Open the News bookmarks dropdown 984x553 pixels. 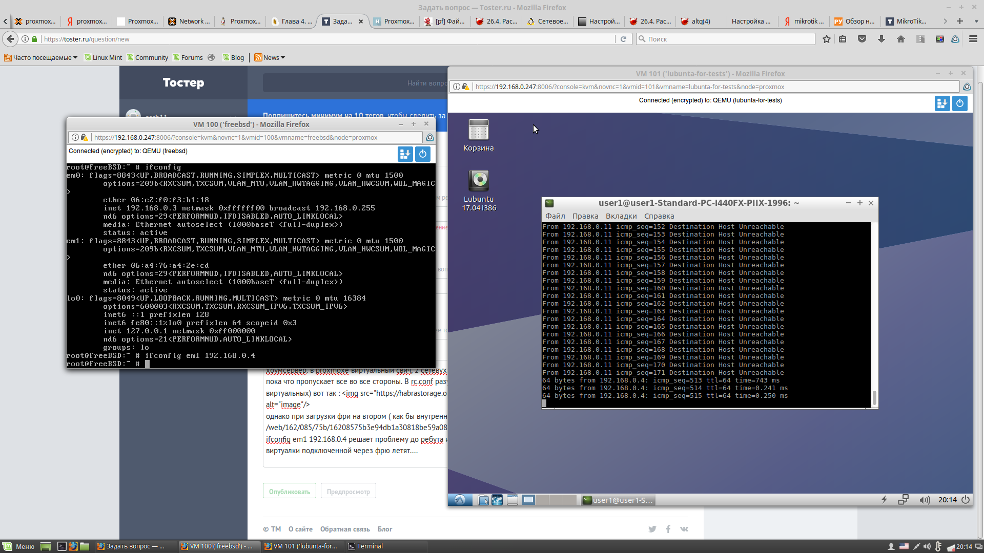(x=270, y=57)
